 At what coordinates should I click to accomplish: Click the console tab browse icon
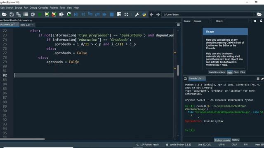[185, 79]
